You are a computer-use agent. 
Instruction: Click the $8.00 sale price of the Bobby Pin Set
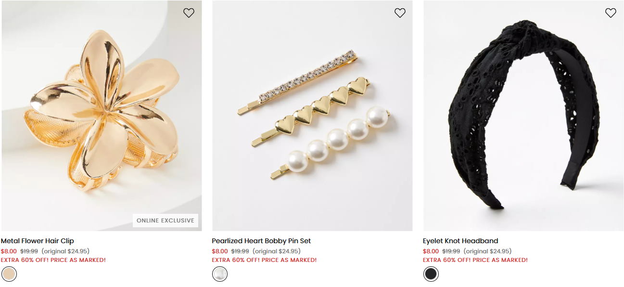point(220,251)
